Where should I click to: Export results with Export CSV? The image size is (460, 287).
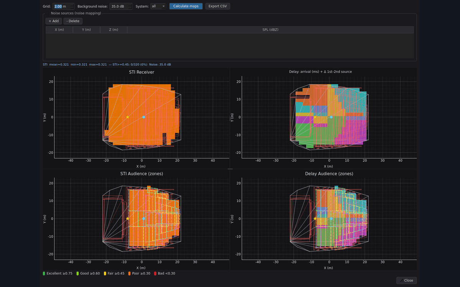pyautogui.click(x=218, y=6)
